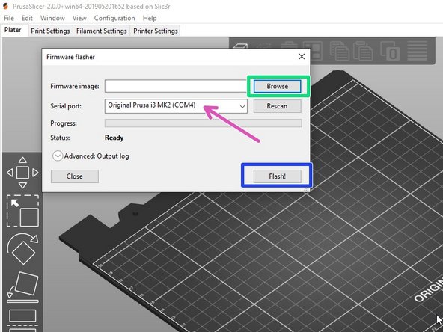Image resolution: width=443 pixels, height=332 pixels.
Task: Click the toolbar icon showing a zero
Action: coord(390,51)
